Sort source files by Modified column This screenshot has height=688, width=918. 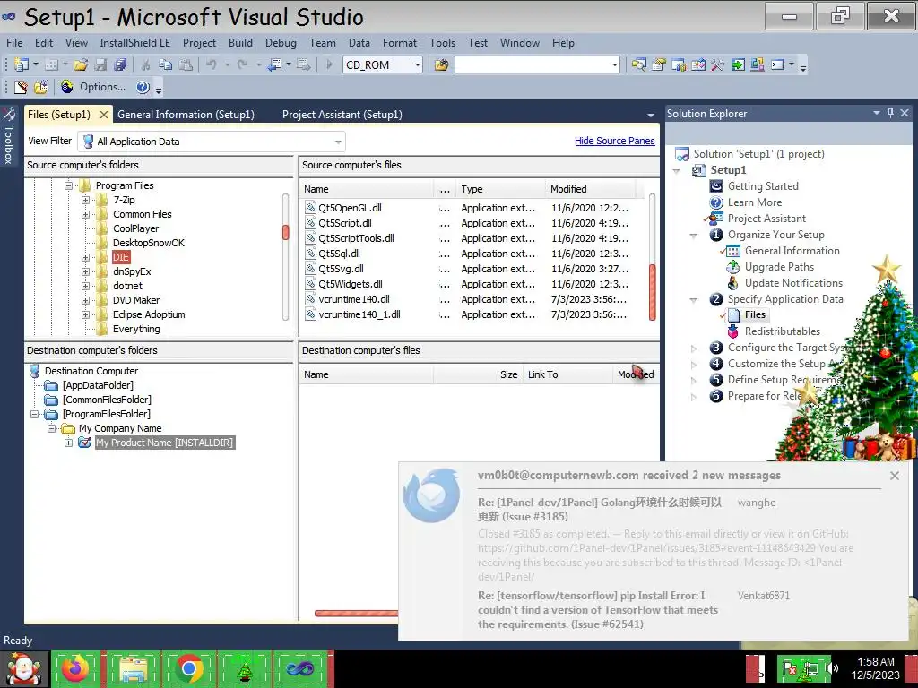590,189
